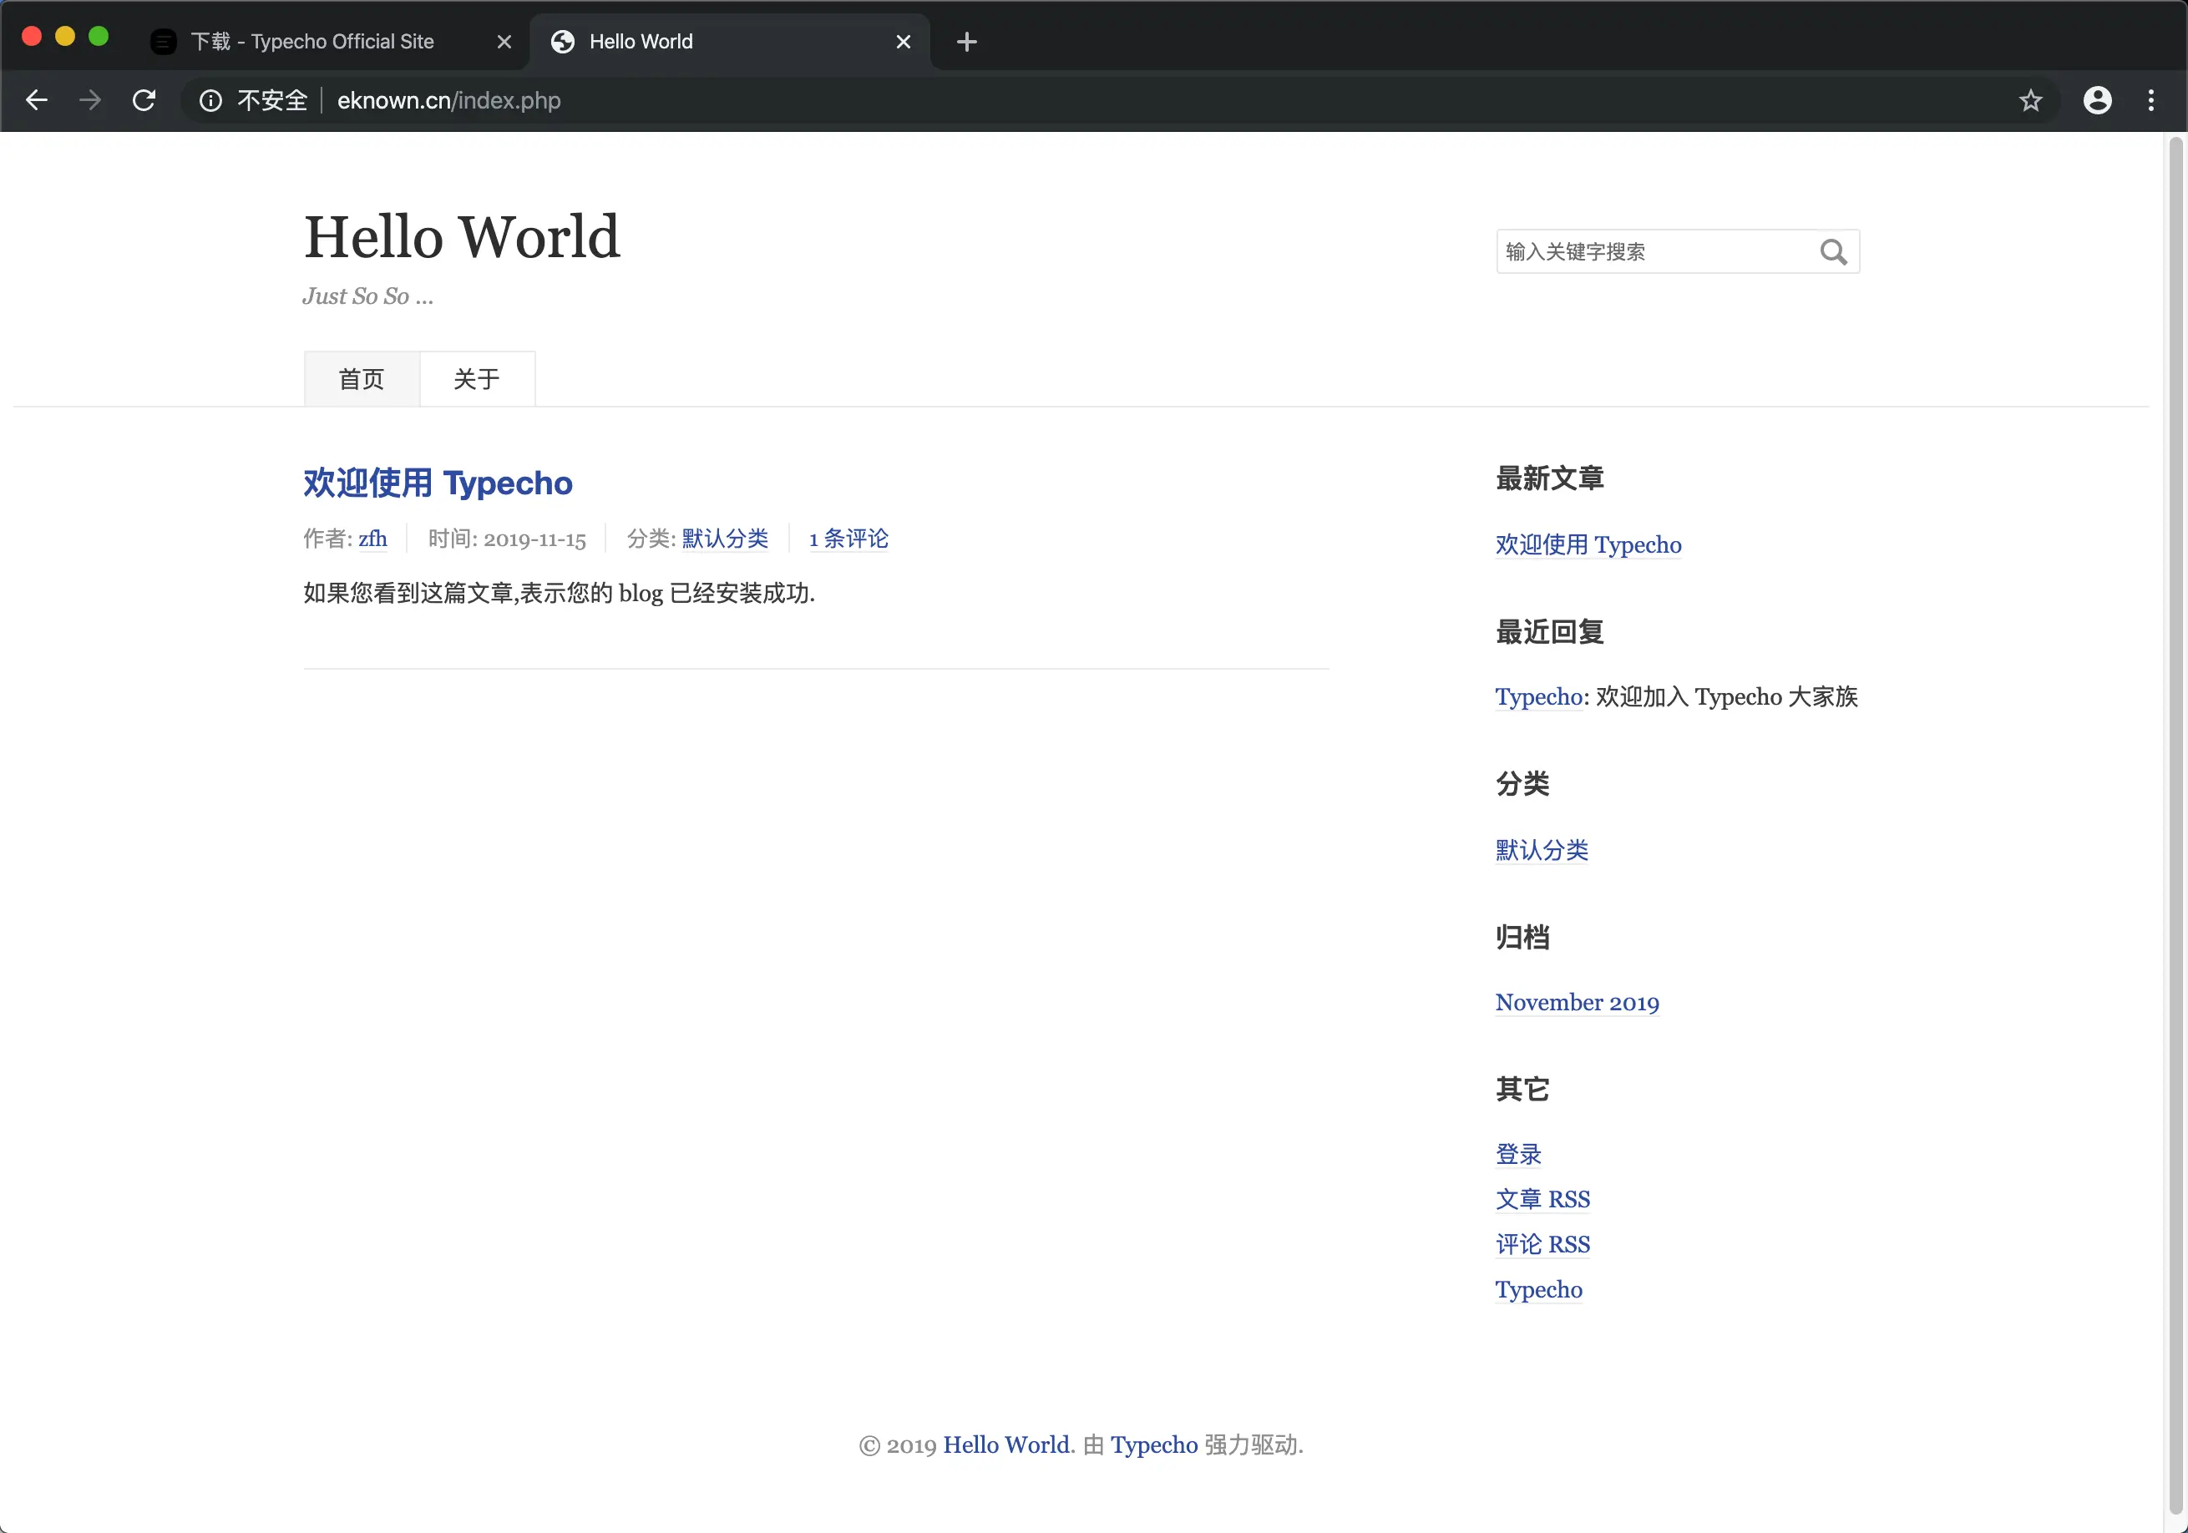Open the 1 条评论 comments link
The height and width of the screenshot is (1533, 2188).
pos(848,539)
